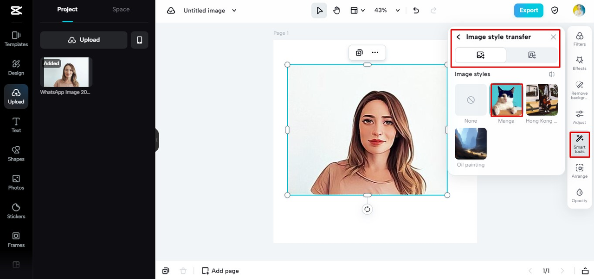Undo the last action
This screenshot has height=279, width=594.
point(416,10)
